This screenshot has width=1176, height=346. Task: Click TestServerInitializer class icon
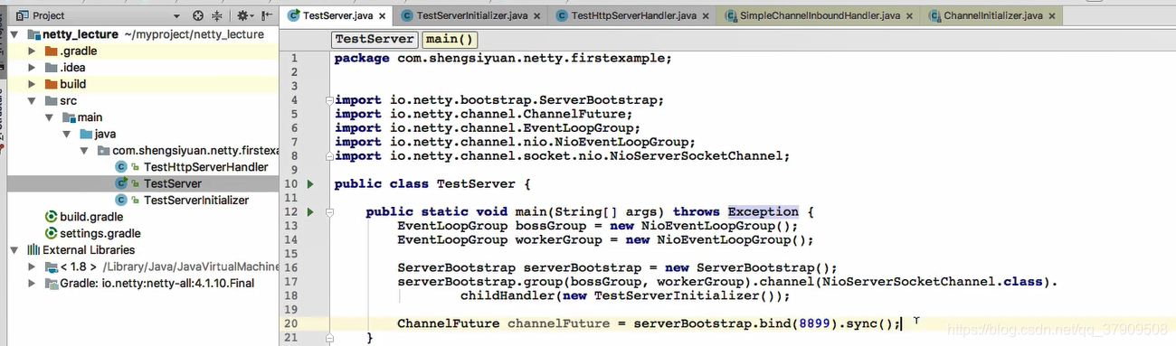[x=120, y=200]
